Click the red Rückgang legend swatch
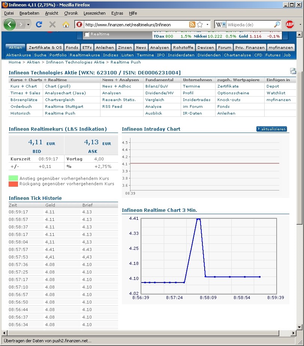 (x=13, y=184)
